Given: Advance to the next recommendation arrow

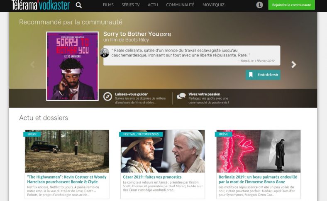Looking at the screenshot, I should 294,64.
